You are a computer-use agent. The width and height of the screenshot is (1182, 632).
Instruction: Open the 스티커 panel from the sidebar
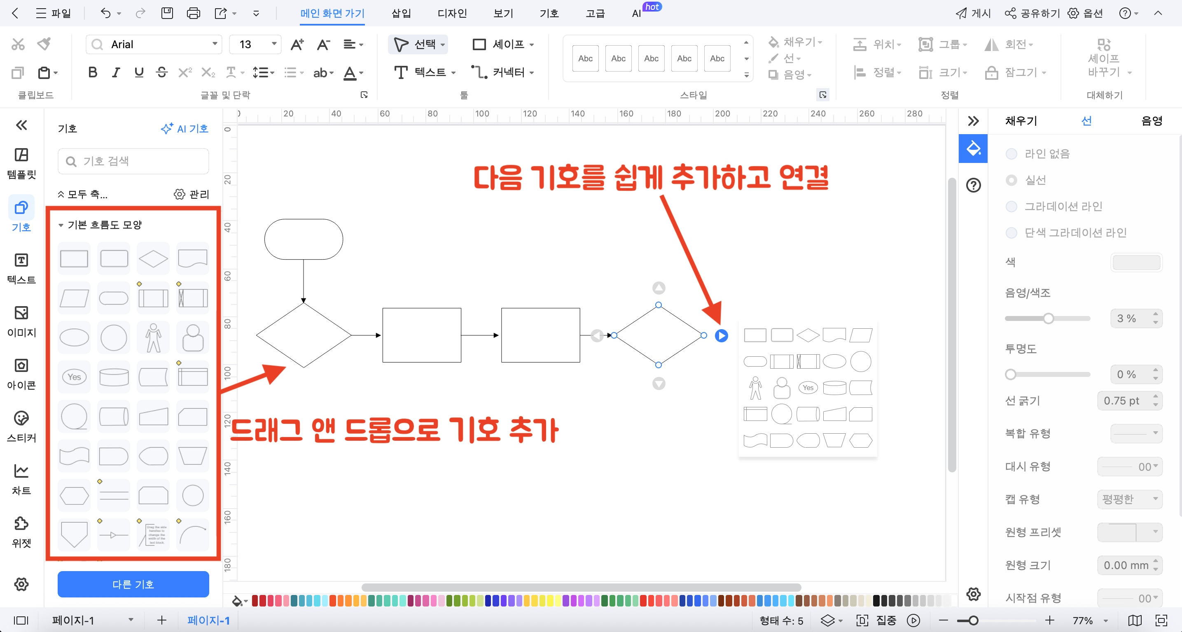click(21, 426)
